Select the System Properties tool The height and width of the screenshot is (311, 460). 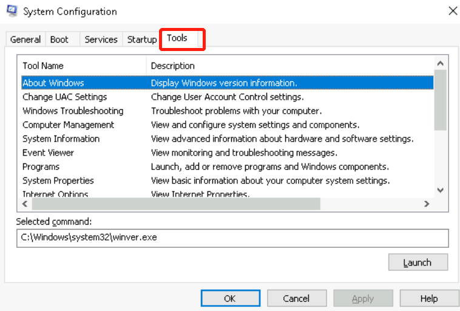[x=58, y=180]
